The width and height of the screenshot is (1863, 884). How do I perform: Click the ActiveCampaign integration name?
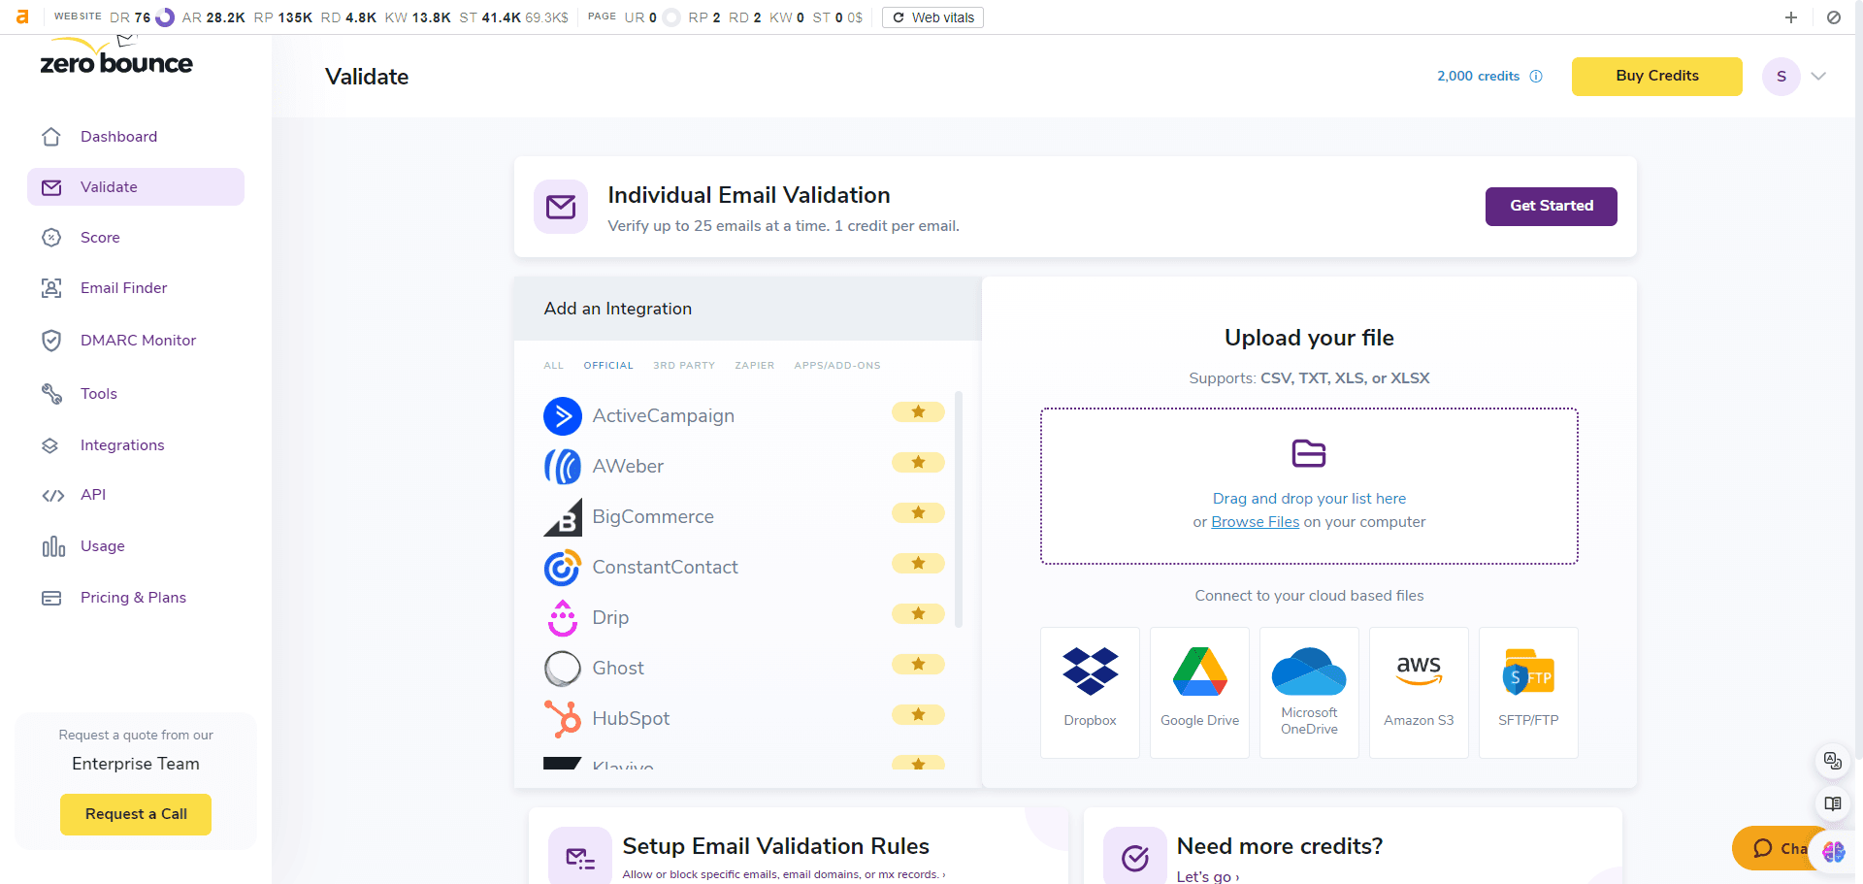pyautogui.click(x=664, y=416)
